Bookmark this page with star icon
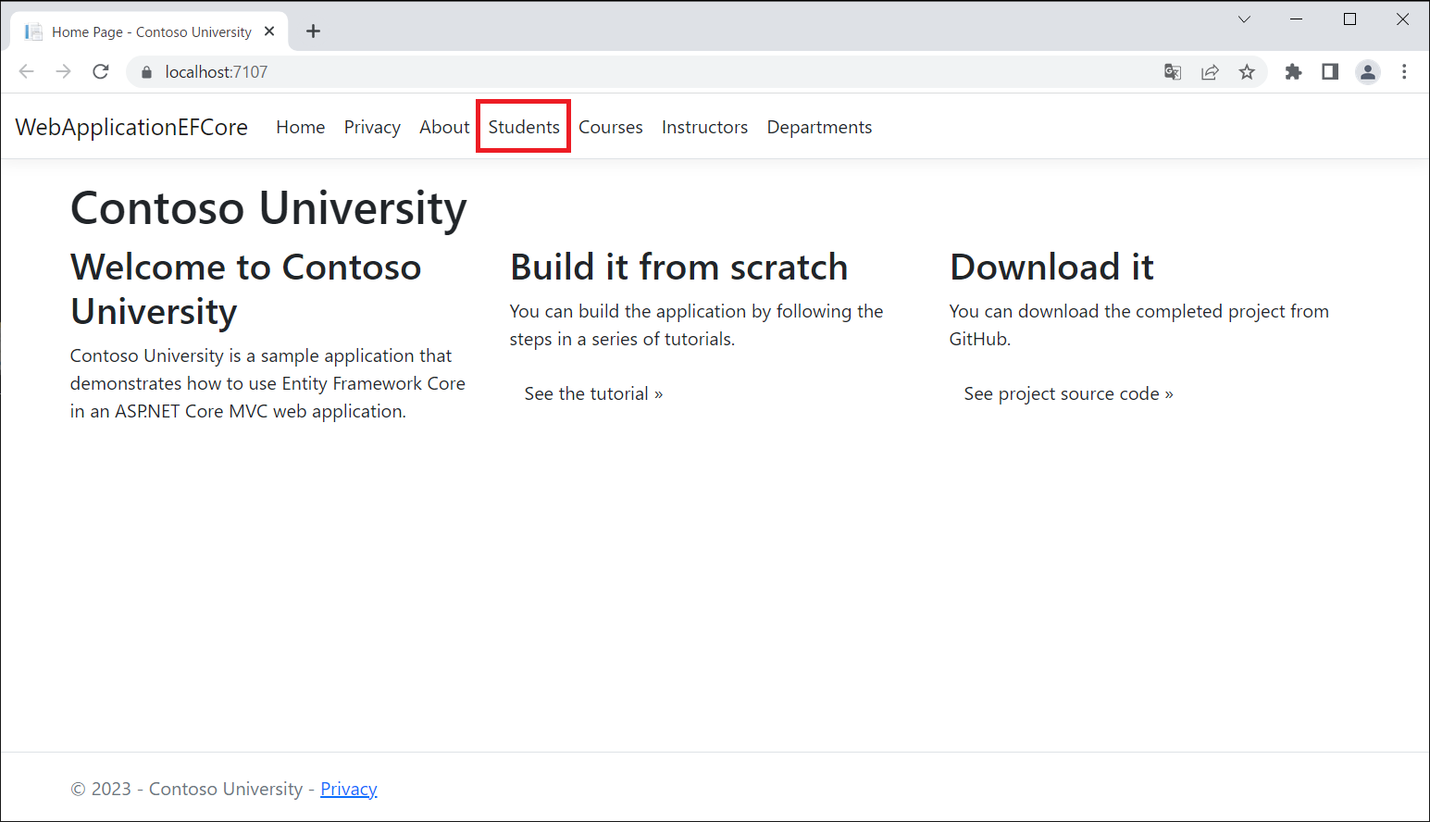The height and width of the screenshot is (822, 1430). (x=1247, y=72)
